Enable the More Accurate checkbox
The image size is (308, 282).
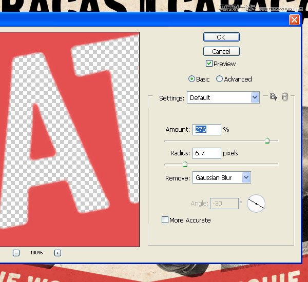[165, 220]
